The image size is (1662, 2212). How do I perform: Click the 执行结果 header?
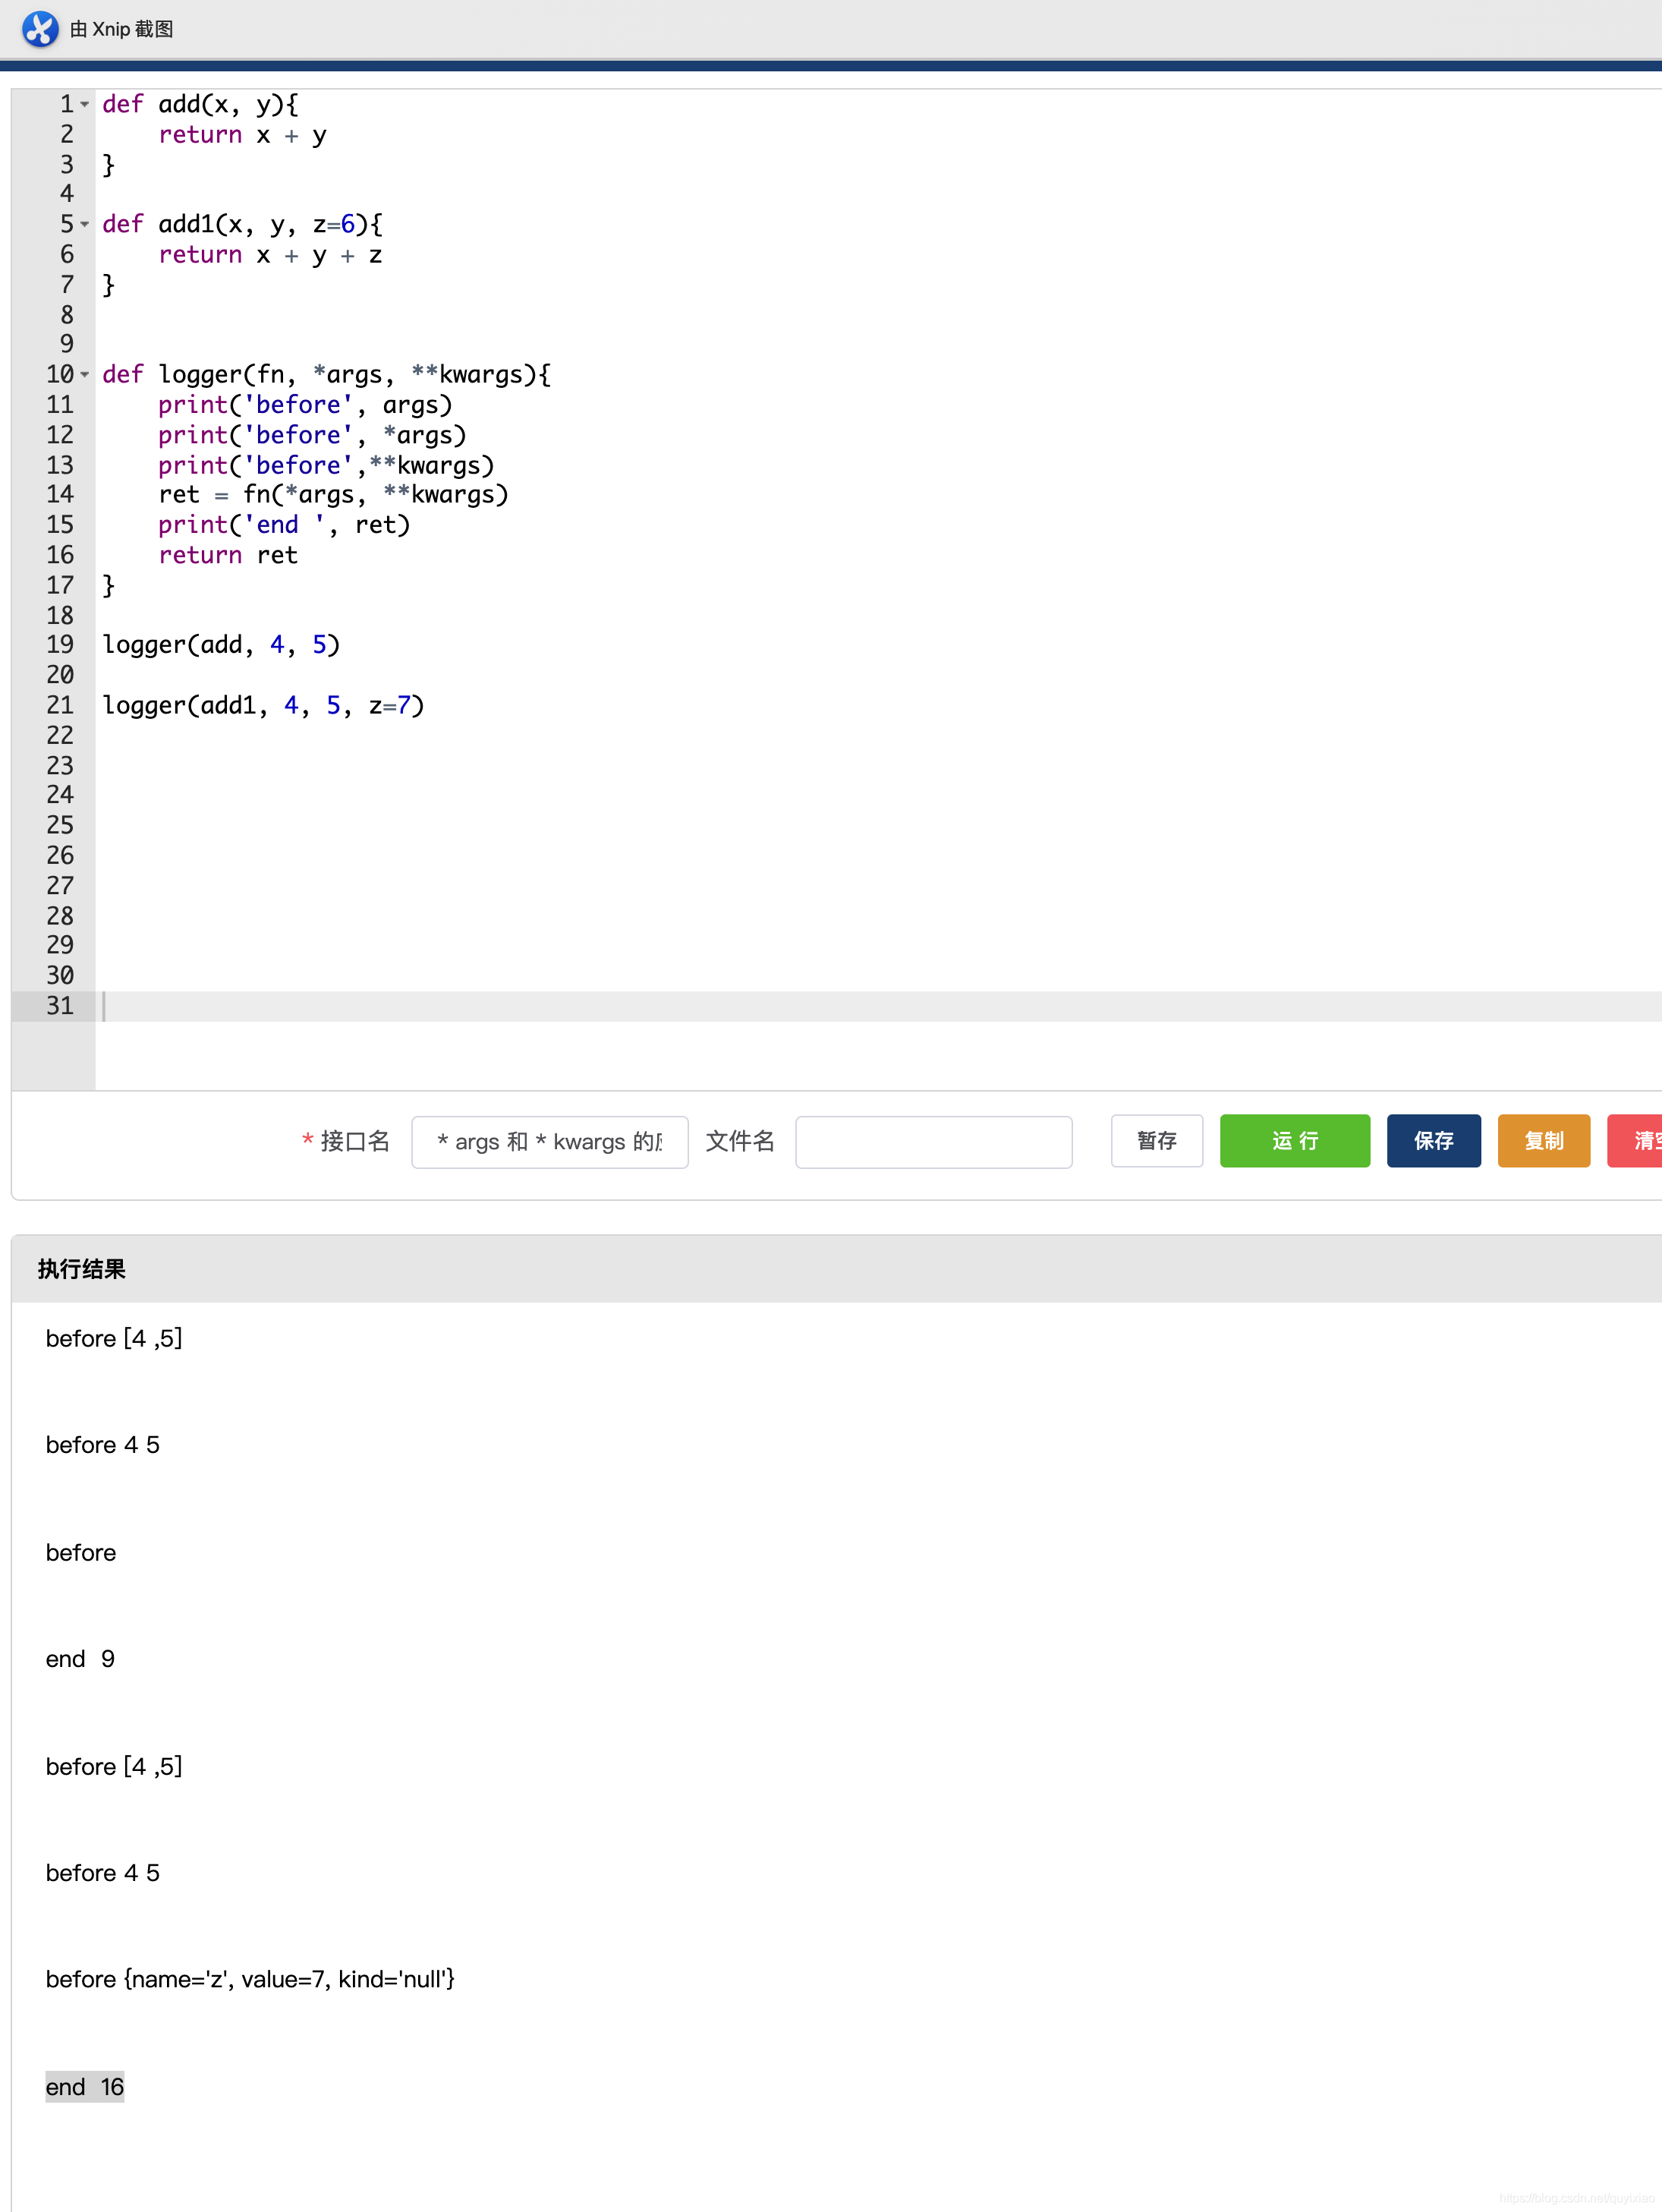pyautogui.click(x=82, y=1269)
